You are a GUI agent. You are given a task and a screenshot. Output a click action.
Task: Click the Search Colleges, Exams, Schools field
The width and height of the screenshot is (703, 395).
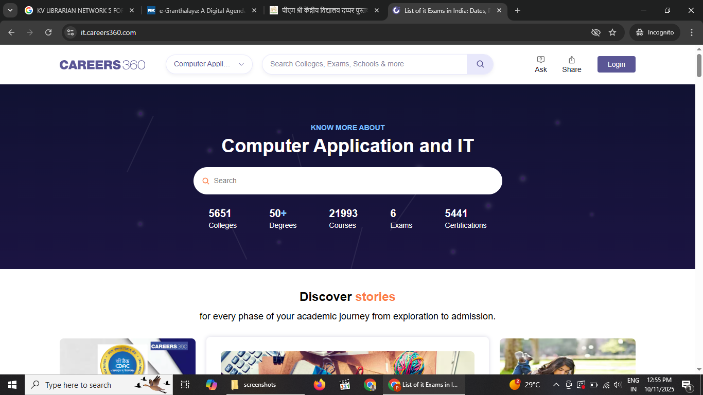[x=364, y=64]
